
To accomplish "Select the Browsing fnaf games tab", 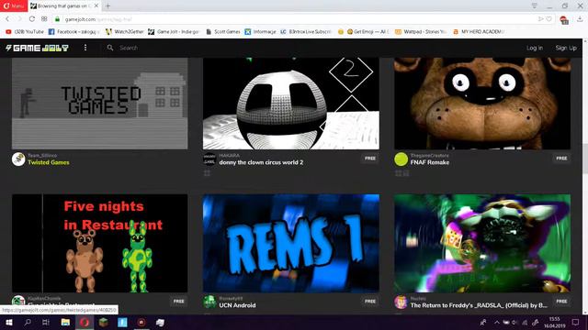I will (x=64, y=6).
